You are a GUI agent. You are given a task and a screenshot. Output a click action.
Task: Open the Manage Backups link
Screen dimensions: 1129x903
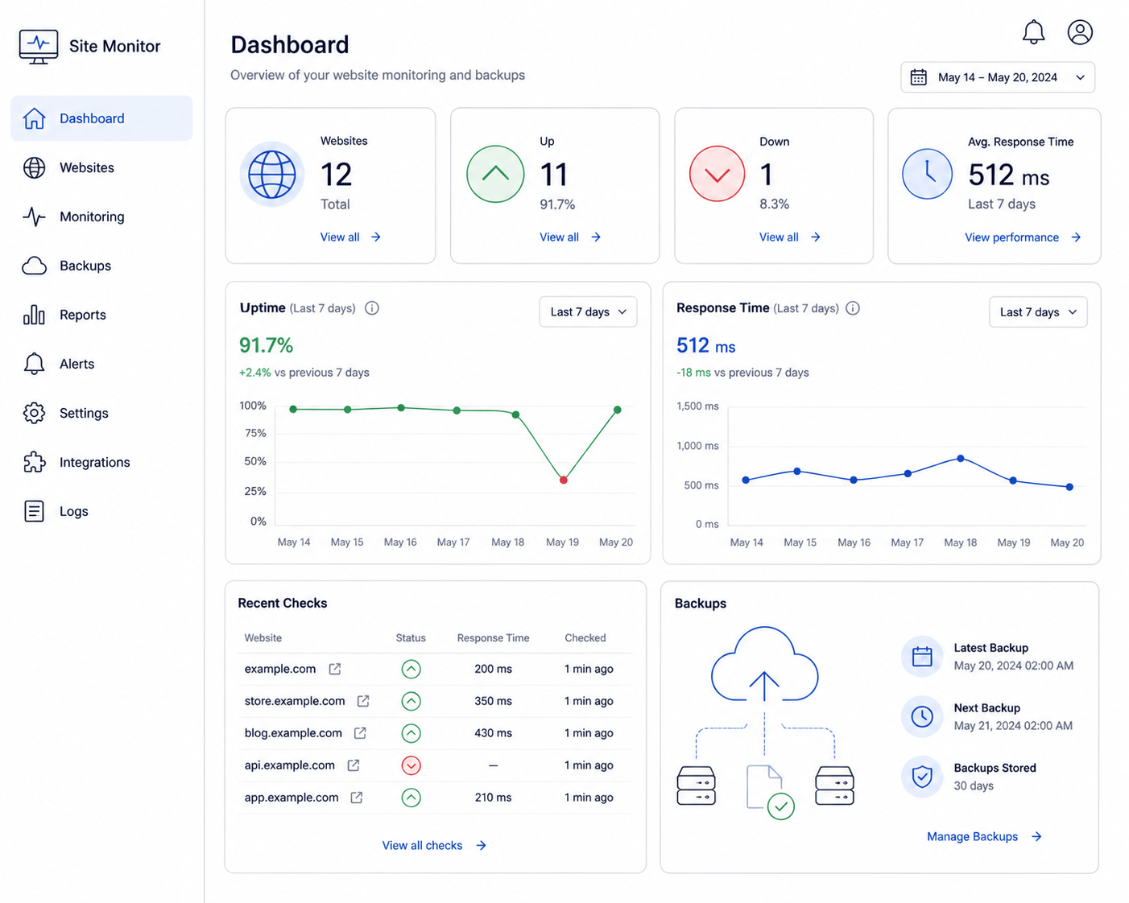tap(984, 837)
